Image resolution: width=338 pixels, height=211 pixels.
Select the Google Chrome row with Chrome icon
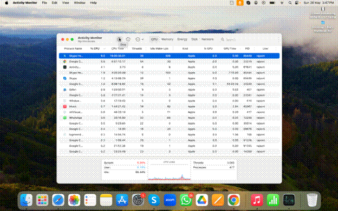point(169,62)
